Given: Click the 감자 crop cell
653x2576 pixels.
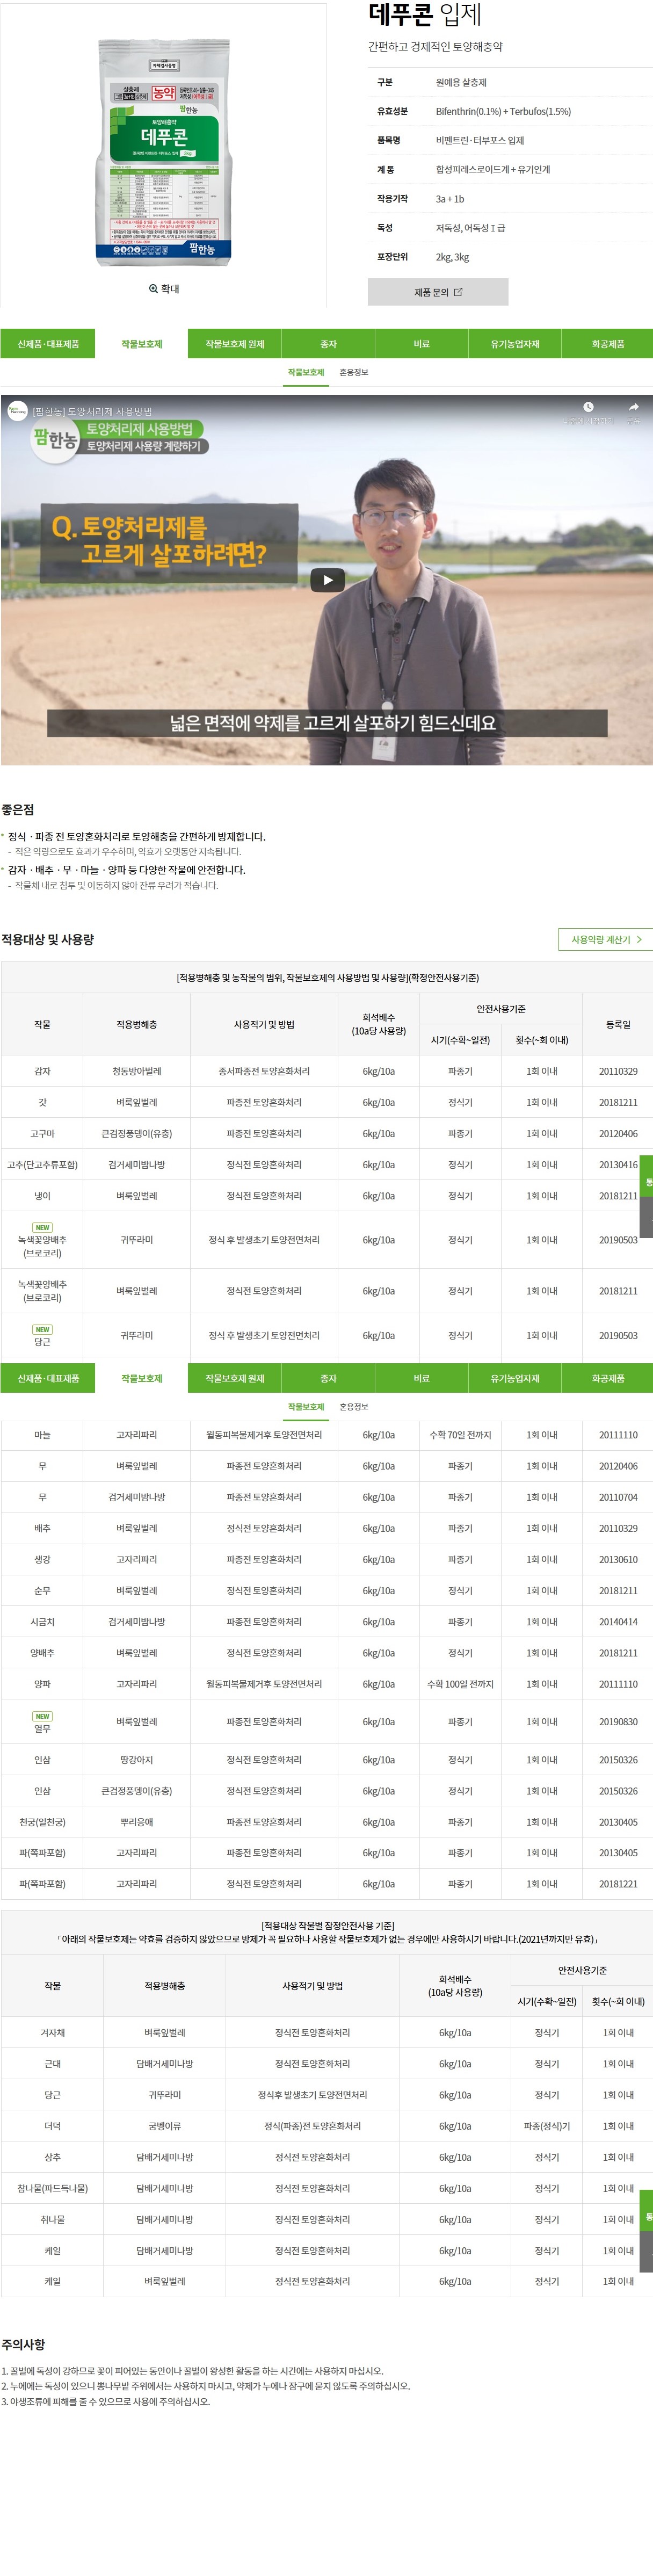Looking at the screenshot, I should pos(42,1071).
